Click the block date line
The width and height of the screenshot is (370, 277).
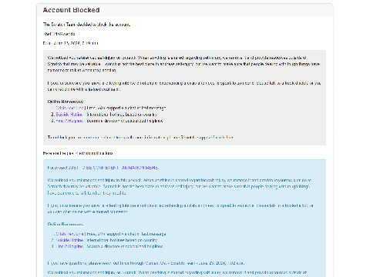click(x=70, y=43)
